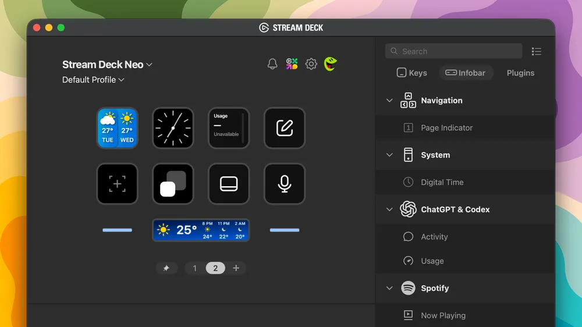Click the pin page button
582x327 pixels.
166,268
